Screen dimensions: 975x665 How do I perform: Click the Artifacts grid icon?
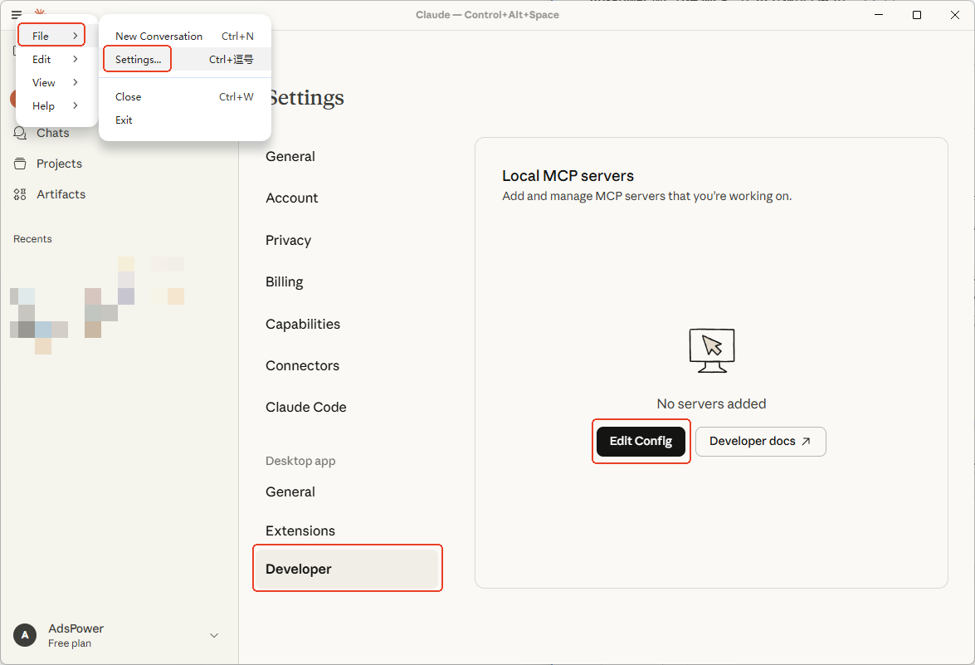[20, 194]
